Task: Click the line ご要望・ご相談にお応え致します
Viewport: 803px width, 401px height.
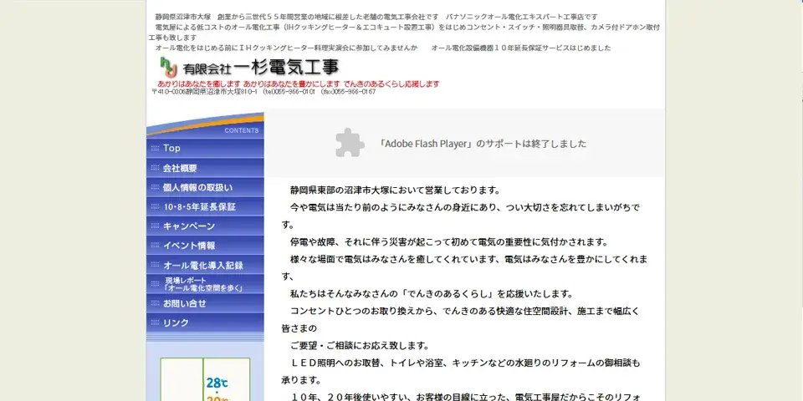Action: coord(360,346)
